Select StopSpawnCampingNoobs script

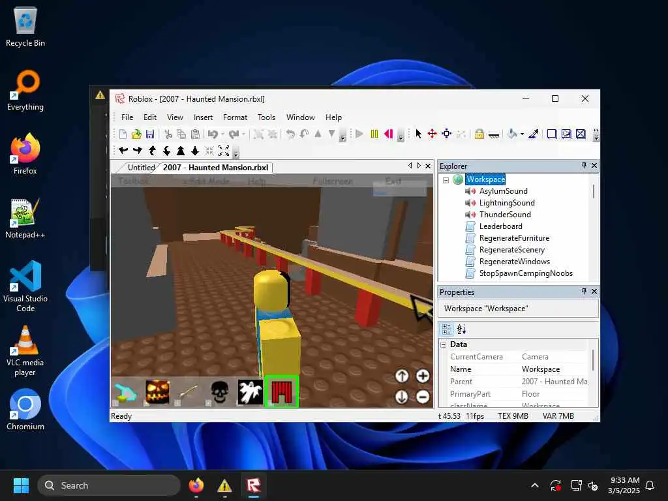point(526,273)
